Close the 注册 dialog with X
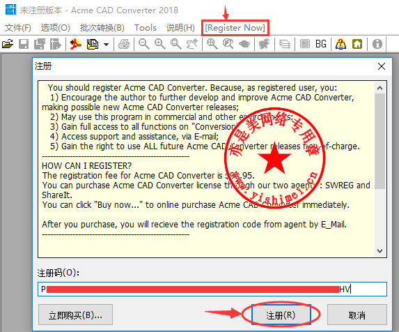399x332 pixels. tap(382, 66)
